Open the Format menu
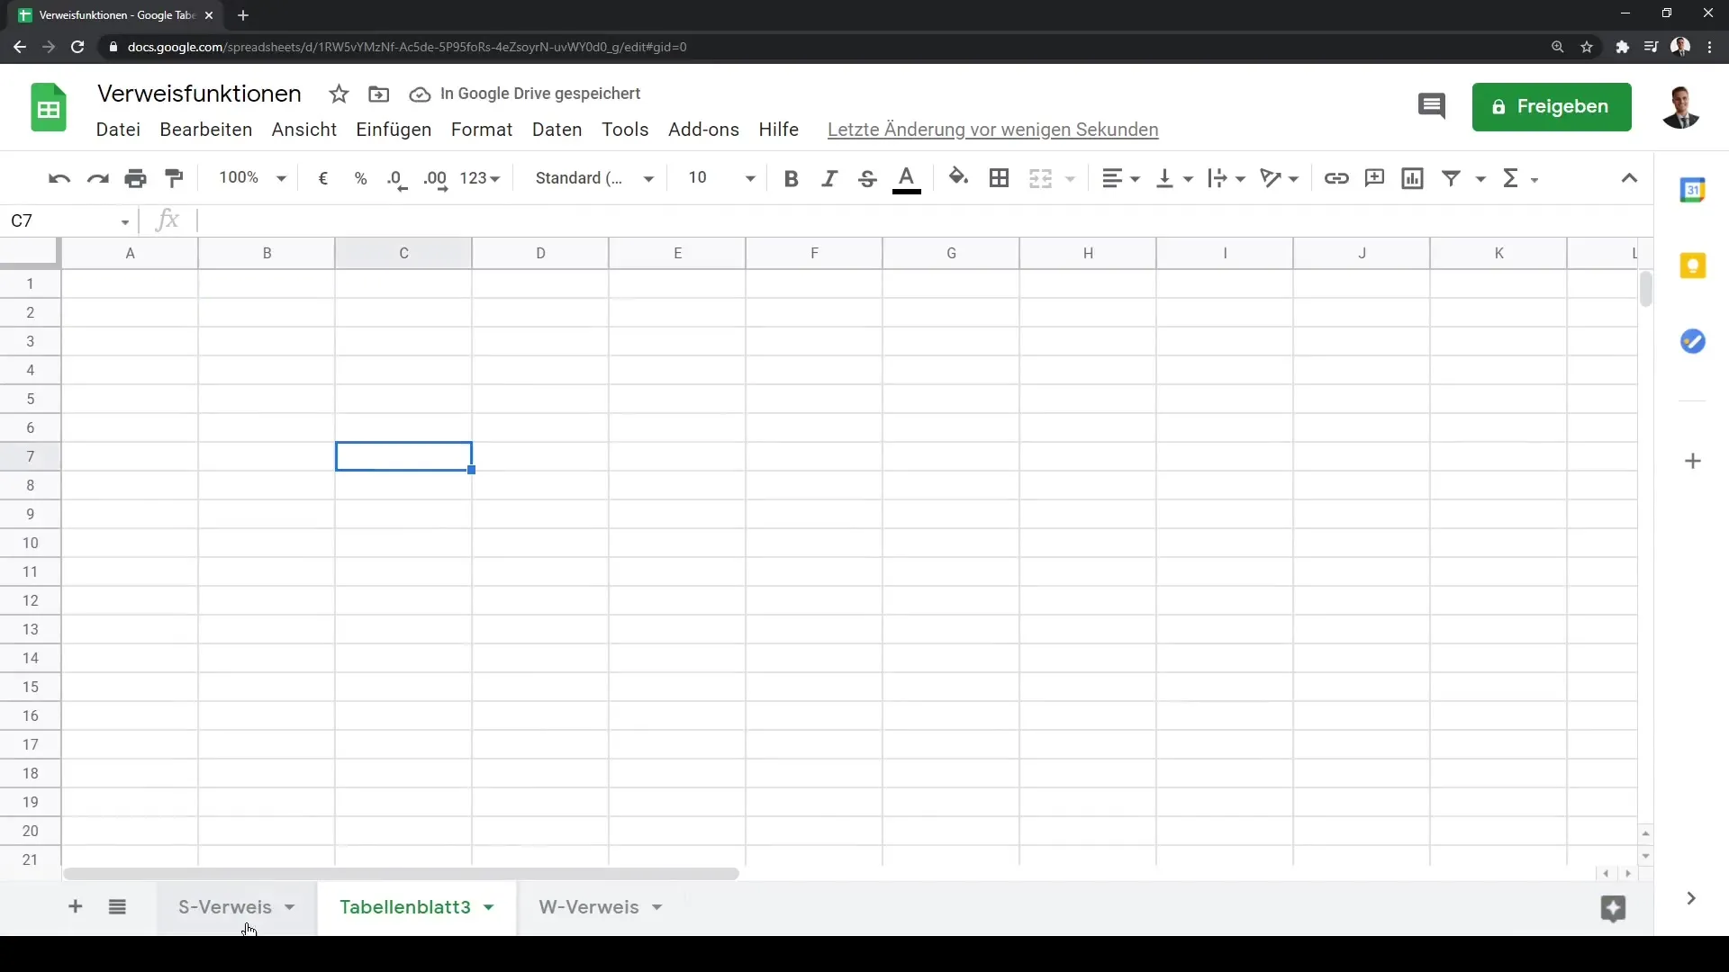Screen dimensions: 1729x972 click(482, 130)
